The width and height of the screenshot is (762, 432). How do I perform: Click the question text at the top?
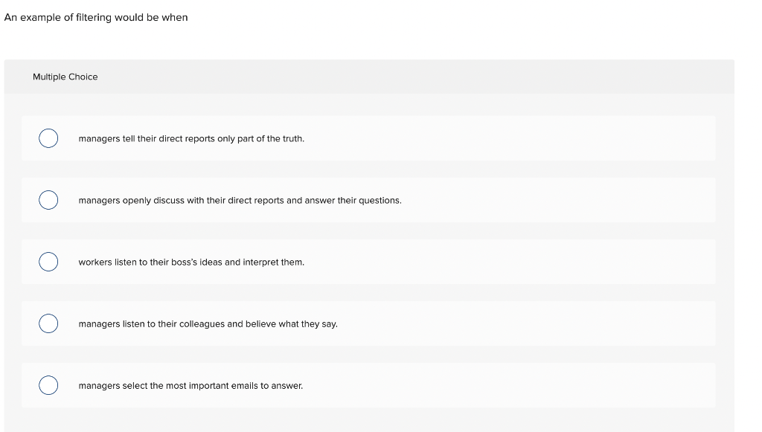(95, 17)
